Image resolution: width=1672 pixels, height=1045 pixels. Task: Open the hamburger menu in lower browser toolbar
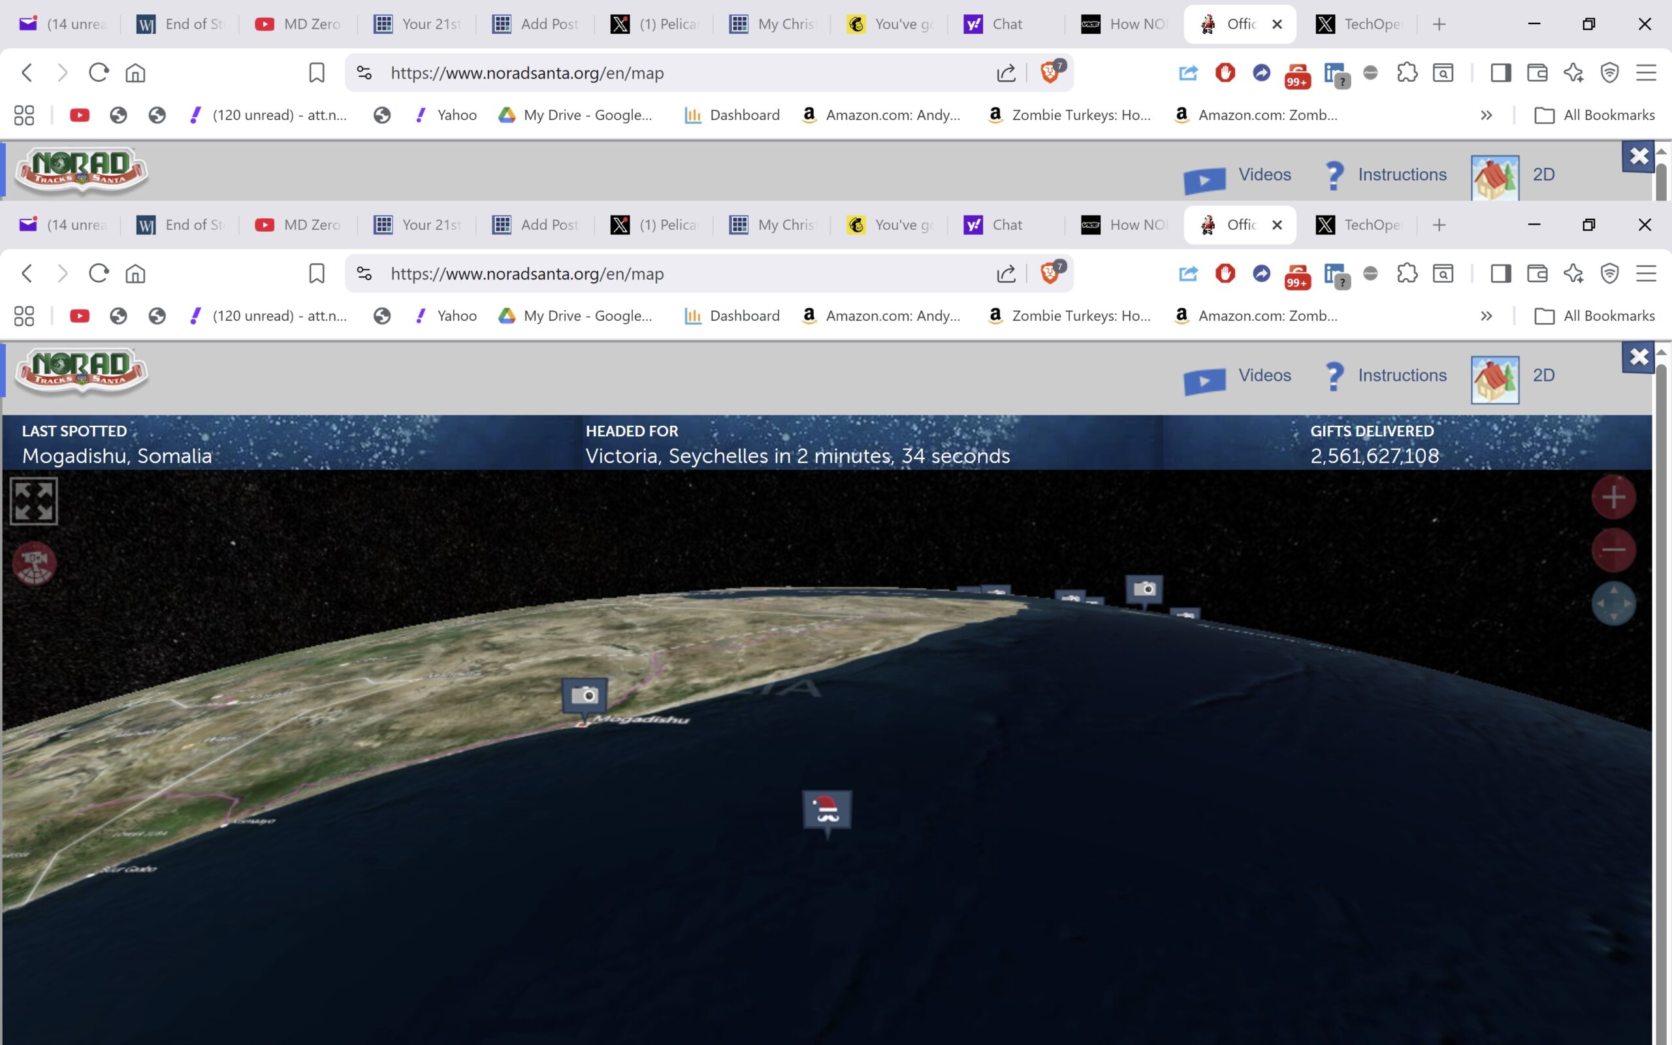point(1646,274)
